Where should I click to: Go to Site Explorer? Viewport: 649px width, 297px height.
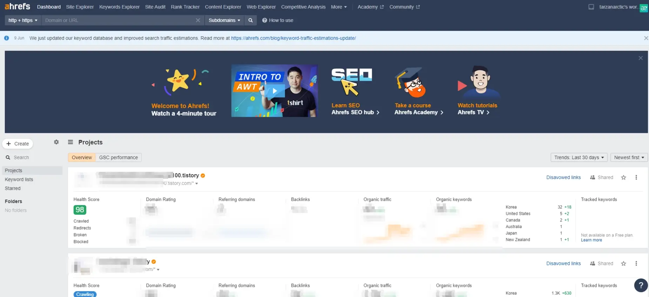pos(80,7)
